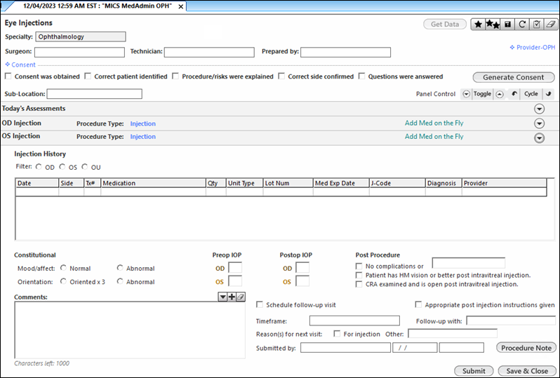Viewport: 560px width, 378px height.
Task: Click the Panel Control cycle forward arrow
Action: click(x=549, y=94)
